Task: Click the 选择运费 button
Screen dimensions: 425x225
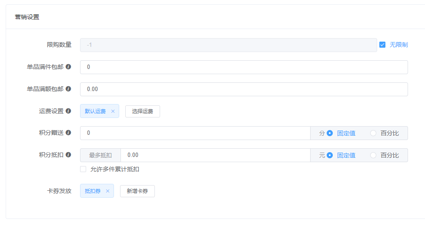Action: tap(143, 111)
